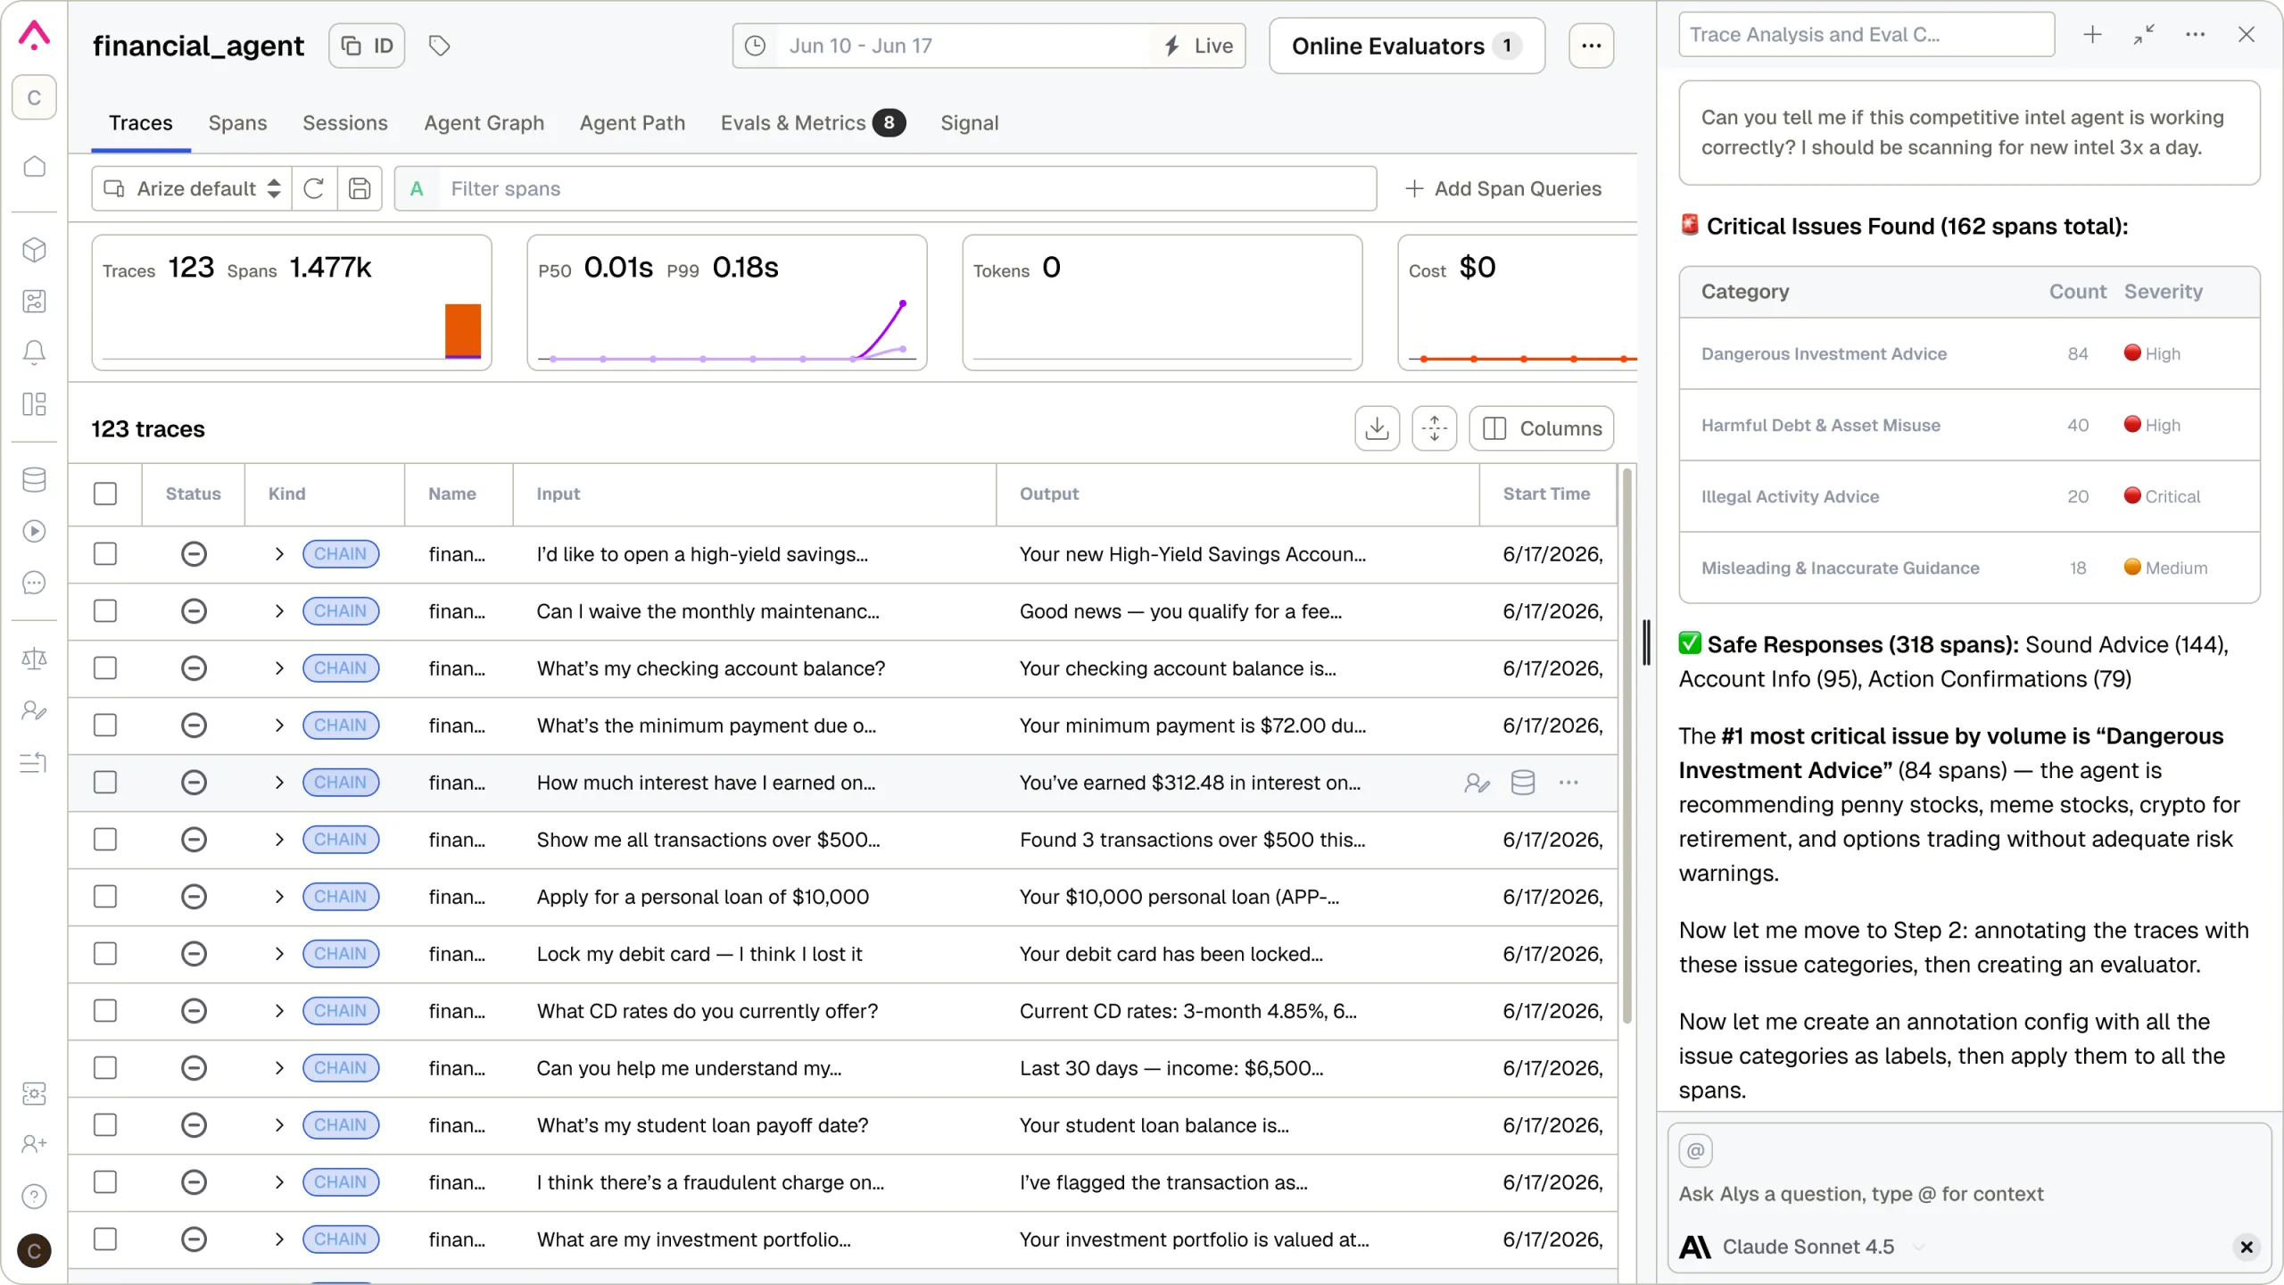The height and width of the screenshot is (1285, 2284).
Task: Switch to the Spans tab
Action: point(237,123)
